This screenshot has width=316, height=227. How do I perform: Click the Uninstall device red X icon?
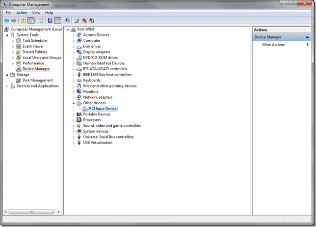coord(84,21)
